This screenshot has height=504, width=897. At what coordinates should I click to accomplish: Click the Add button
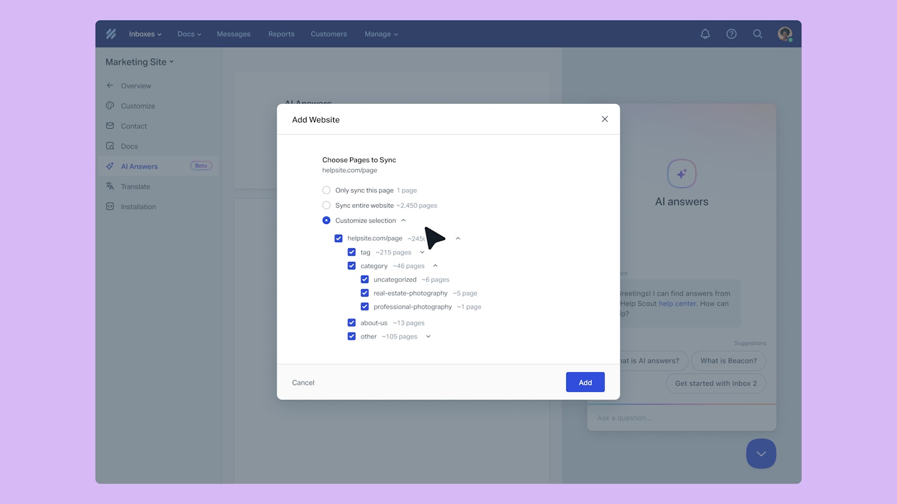click(x=585, y=382)
